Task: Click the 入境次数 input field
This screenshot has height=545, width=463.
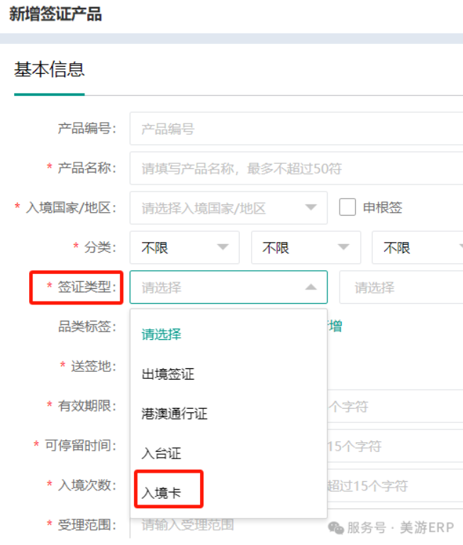Action: point(394,486)
